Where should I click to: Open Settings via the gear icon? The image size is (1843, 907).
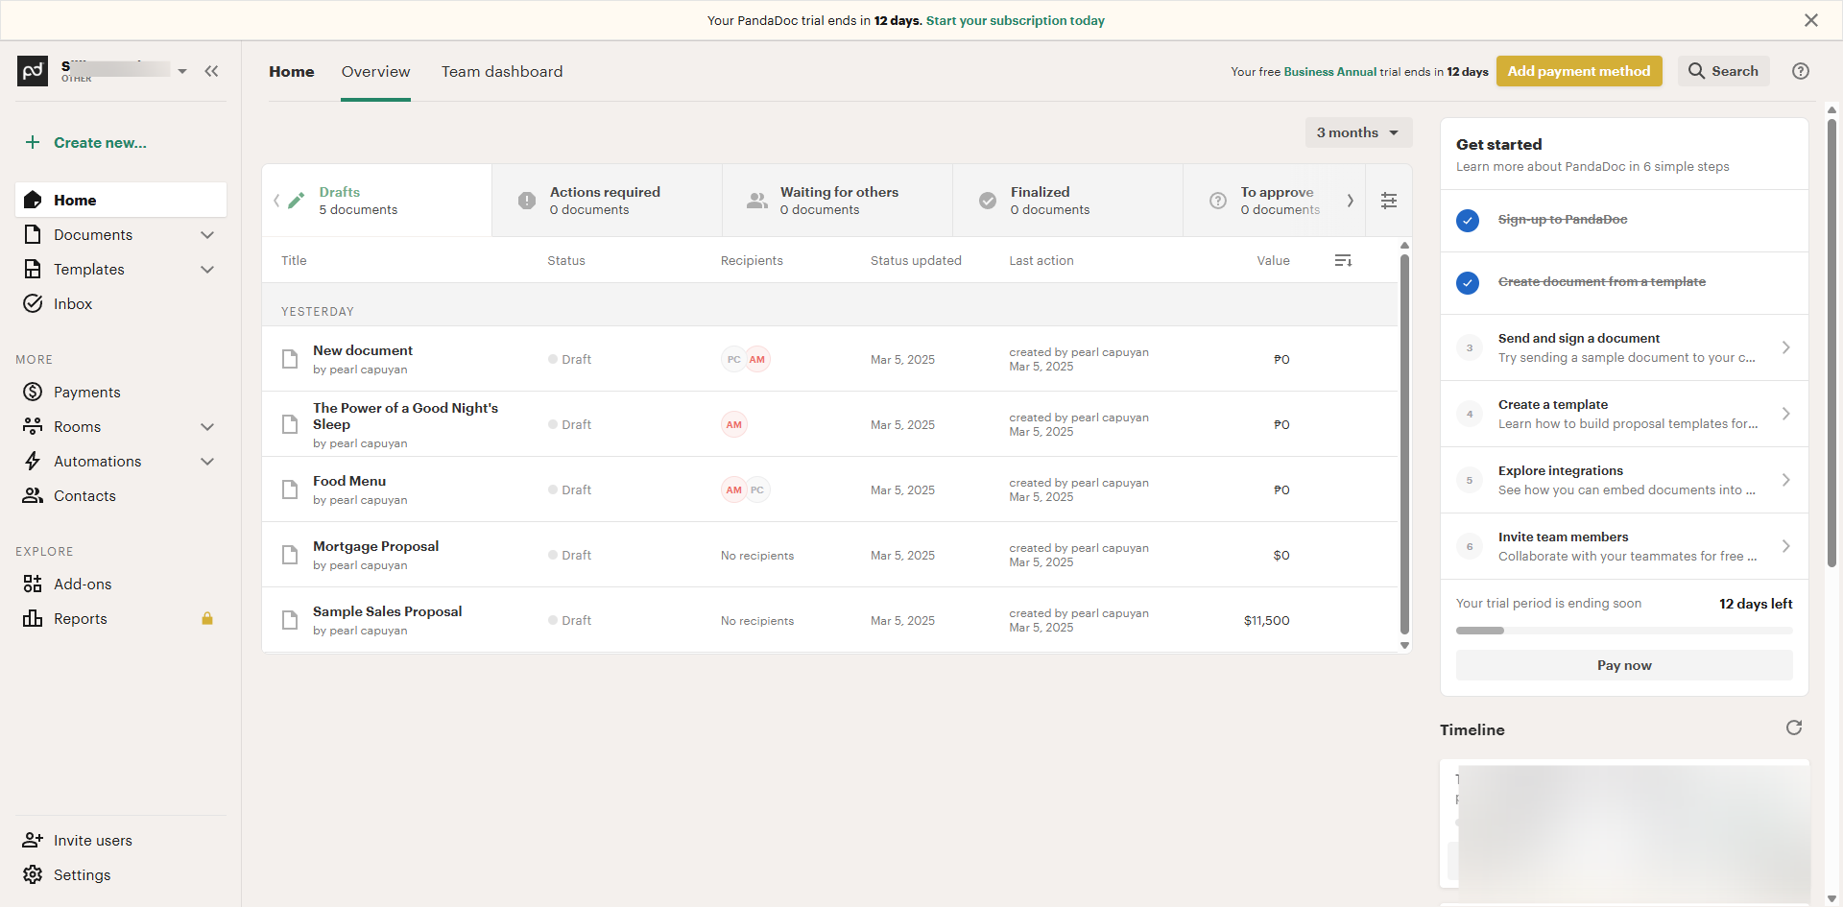(x=33, y=874)
